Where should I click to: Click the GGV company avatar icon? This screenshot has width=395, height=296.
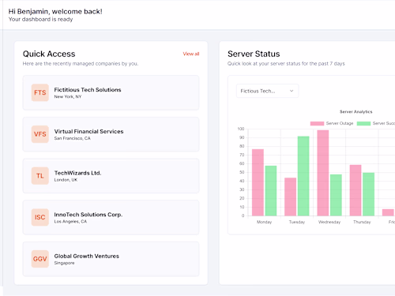[40, 259]
